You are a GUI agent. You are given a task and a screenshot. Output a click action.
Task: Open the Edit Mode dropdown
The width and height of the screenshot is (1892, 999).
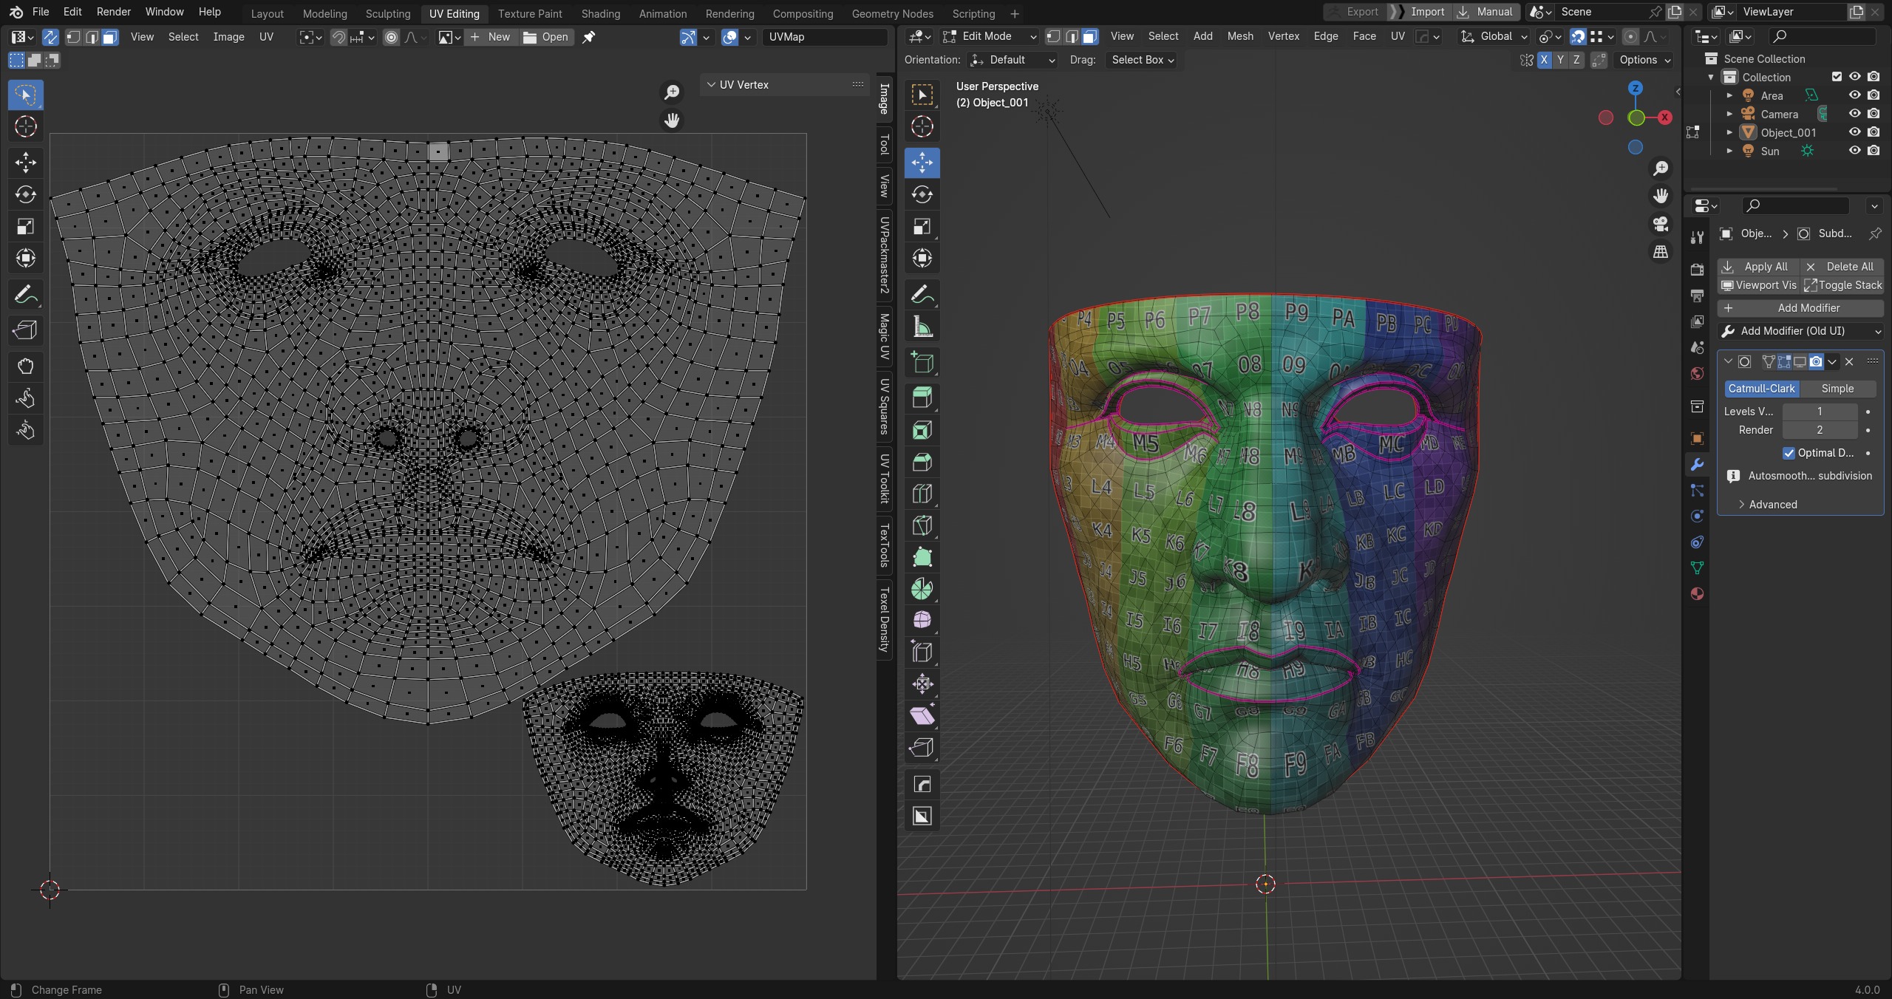click(x=990, y=36)
